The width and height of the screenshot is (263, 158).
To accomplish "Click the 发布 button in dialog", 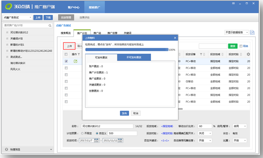I will coord(124,113).
